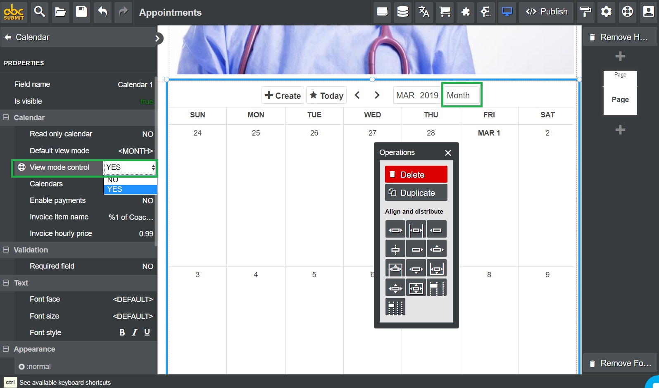The width and height of the screenshot is (659, 388).
Task: Choose NO in the View mode dropdown list
Action: [x=130, y=180]
